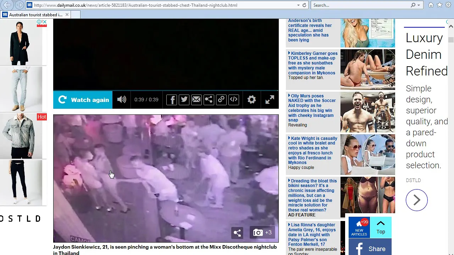454x255 pixels.
Task: Click the light blue jeans ad image
Action: tap(21, 89)
